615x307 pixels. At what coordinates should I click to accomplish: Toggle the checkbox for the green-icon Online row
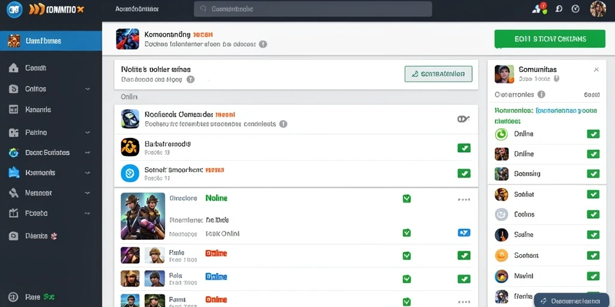[593, 134]
